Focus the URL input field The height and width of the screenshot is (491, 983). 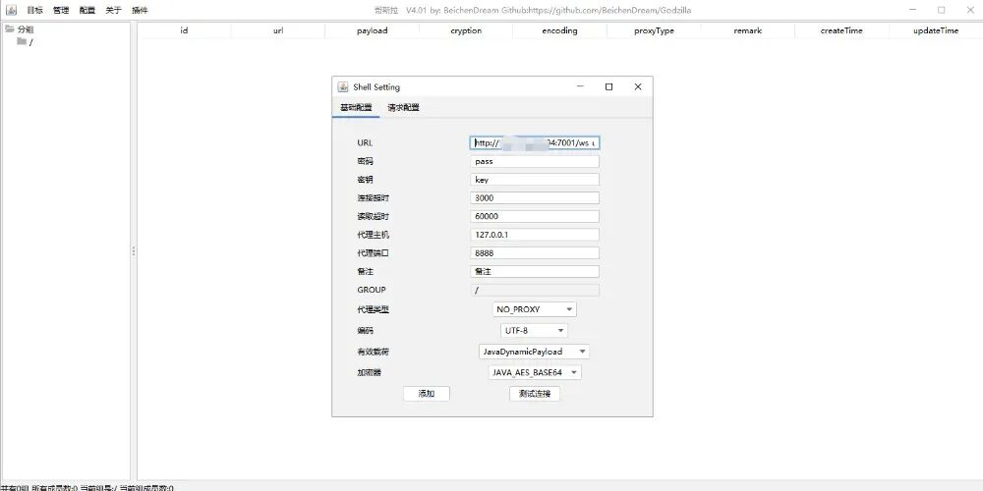coord(535,142)
